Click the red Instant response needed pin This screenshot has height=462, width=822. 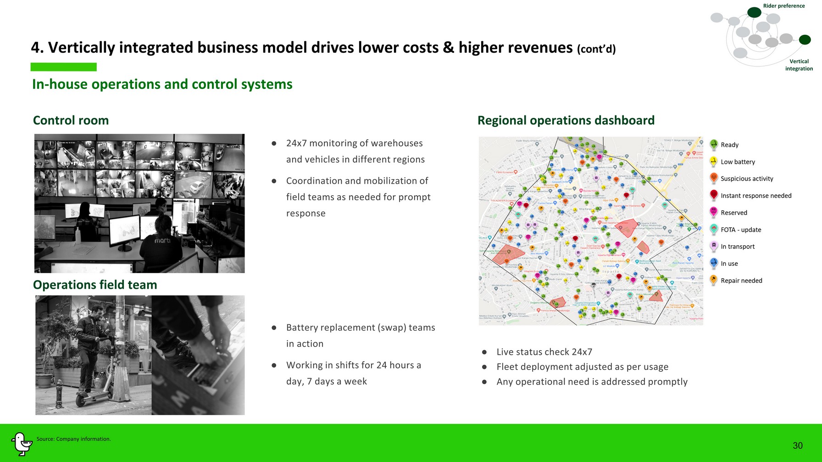pos(714,195)
